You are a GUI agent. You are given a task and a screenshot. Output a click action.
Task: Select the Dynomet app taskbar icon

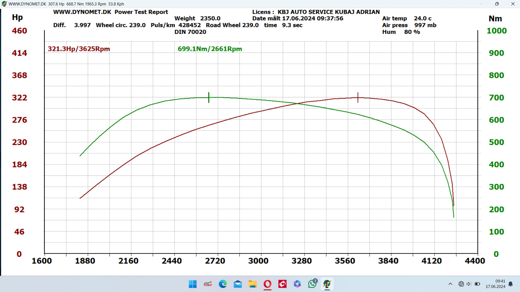327,284
